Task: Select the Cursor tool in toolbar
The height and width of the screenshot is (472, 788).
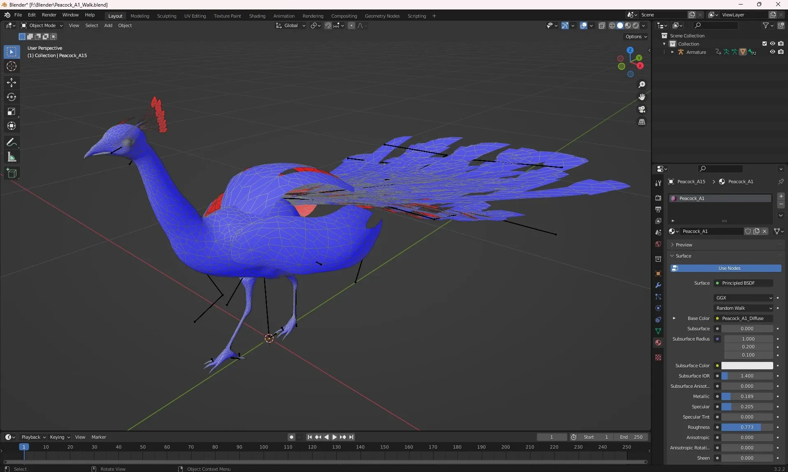Action: (x=11, y=66)
